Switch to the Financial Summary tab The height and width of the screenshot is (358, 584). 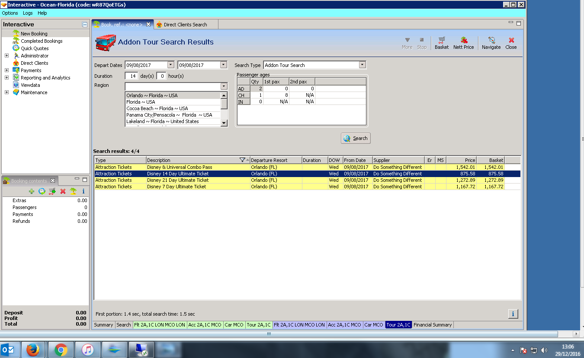[x=433, y=325]
